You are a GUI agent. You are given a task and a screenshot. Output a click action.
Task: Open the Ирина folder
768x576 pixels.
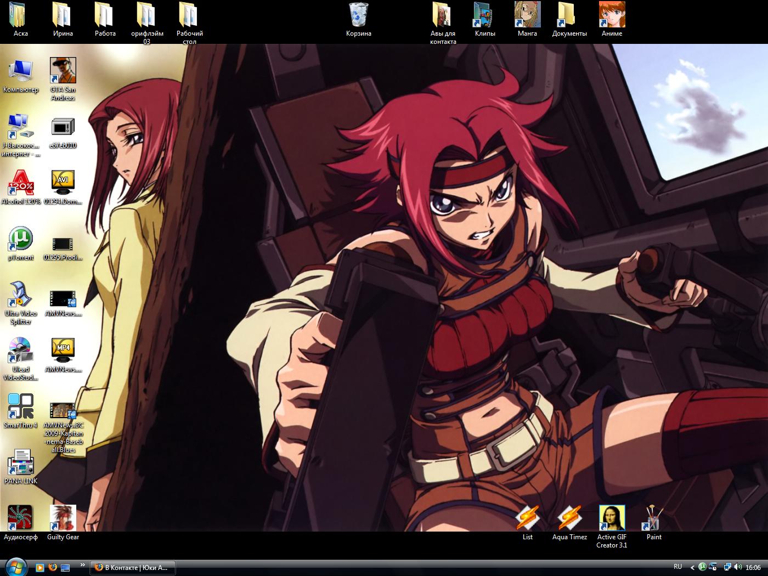[63, 19]
